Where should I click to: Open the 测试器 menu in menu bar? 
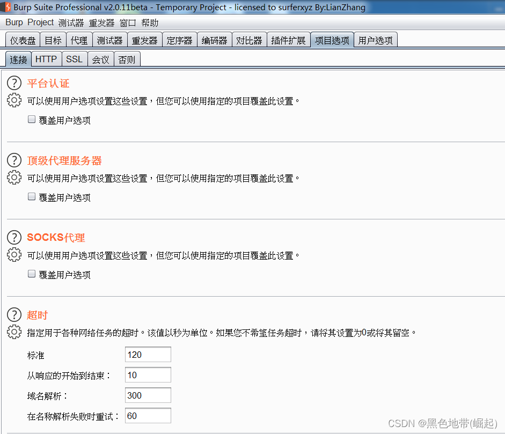click(71, 23)
